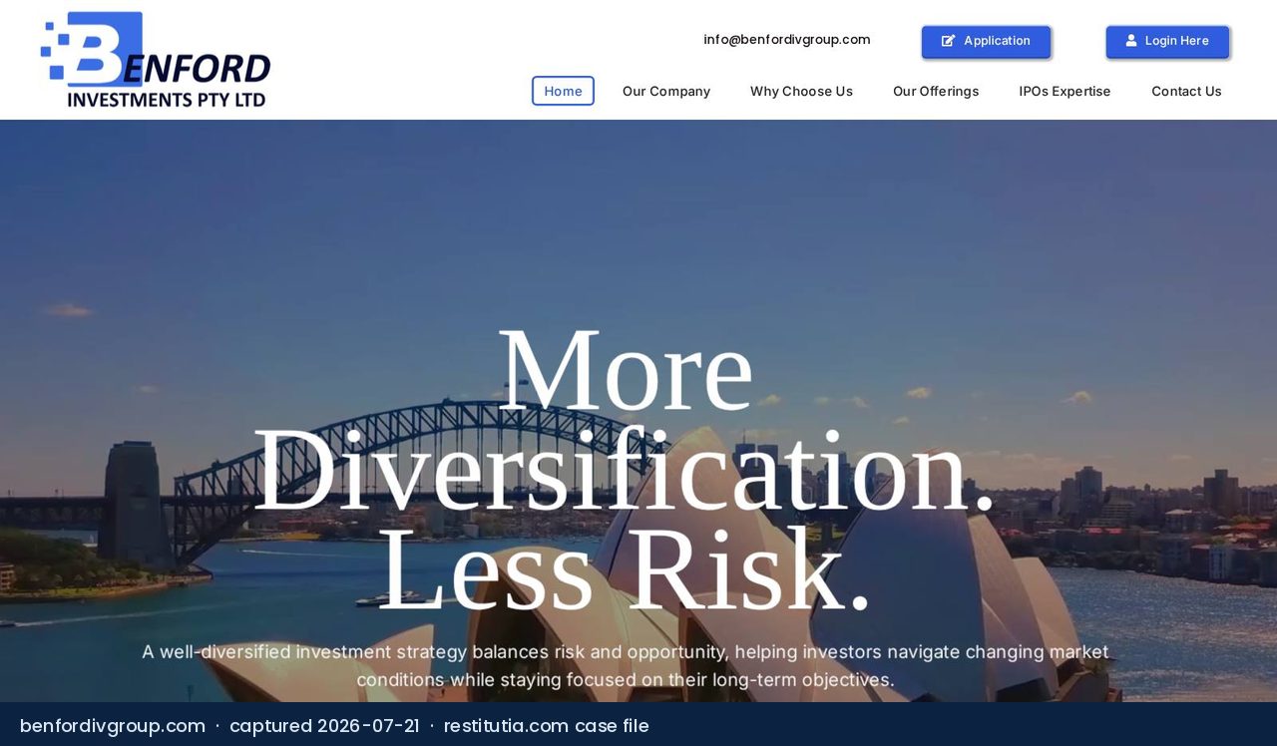Click the info@benfordivgroup.com email link

pos(787,40)
